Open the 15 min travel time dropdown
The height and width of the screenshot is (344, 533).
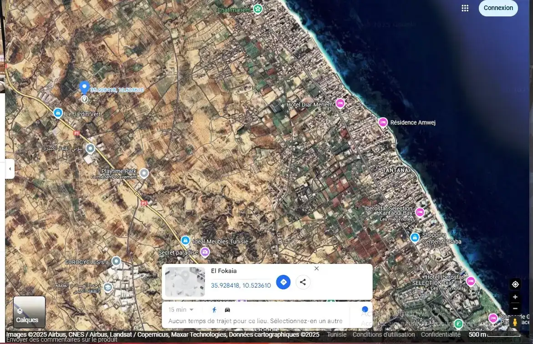(180, 309)
